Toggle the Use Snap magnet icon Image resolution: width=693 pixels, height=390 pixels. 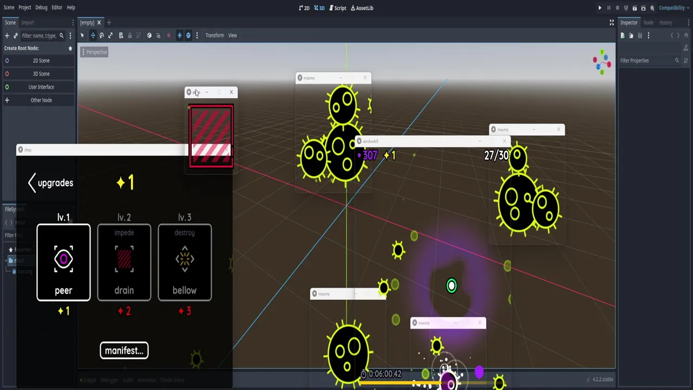tap(158, 35)
